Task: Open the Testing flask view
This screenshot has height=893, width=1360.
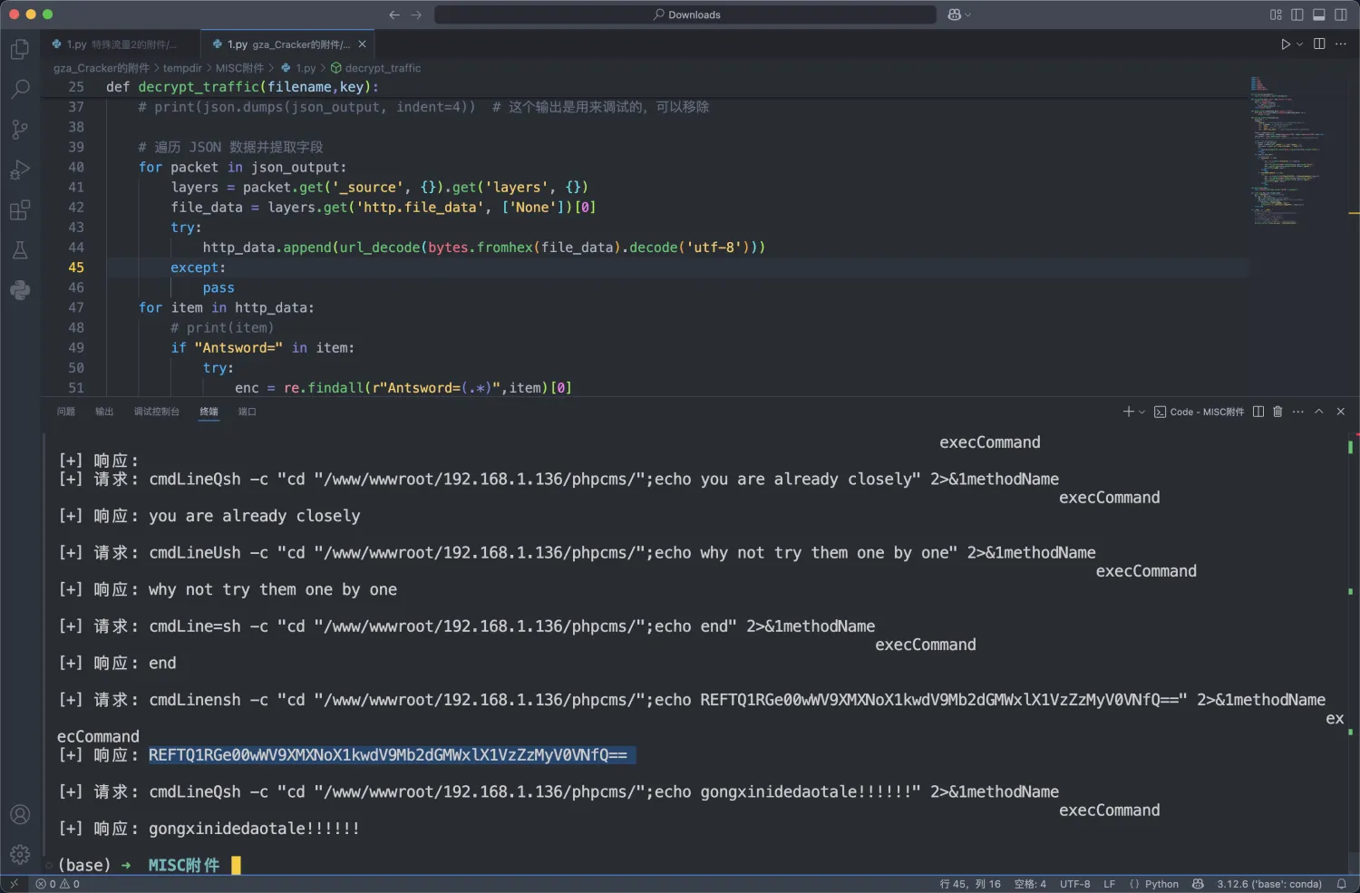Action: point(20,250)
